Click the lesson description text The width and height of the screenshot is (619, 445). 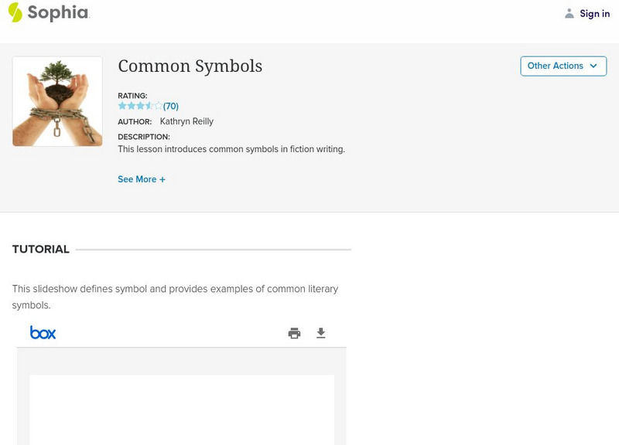click(231, 149)
